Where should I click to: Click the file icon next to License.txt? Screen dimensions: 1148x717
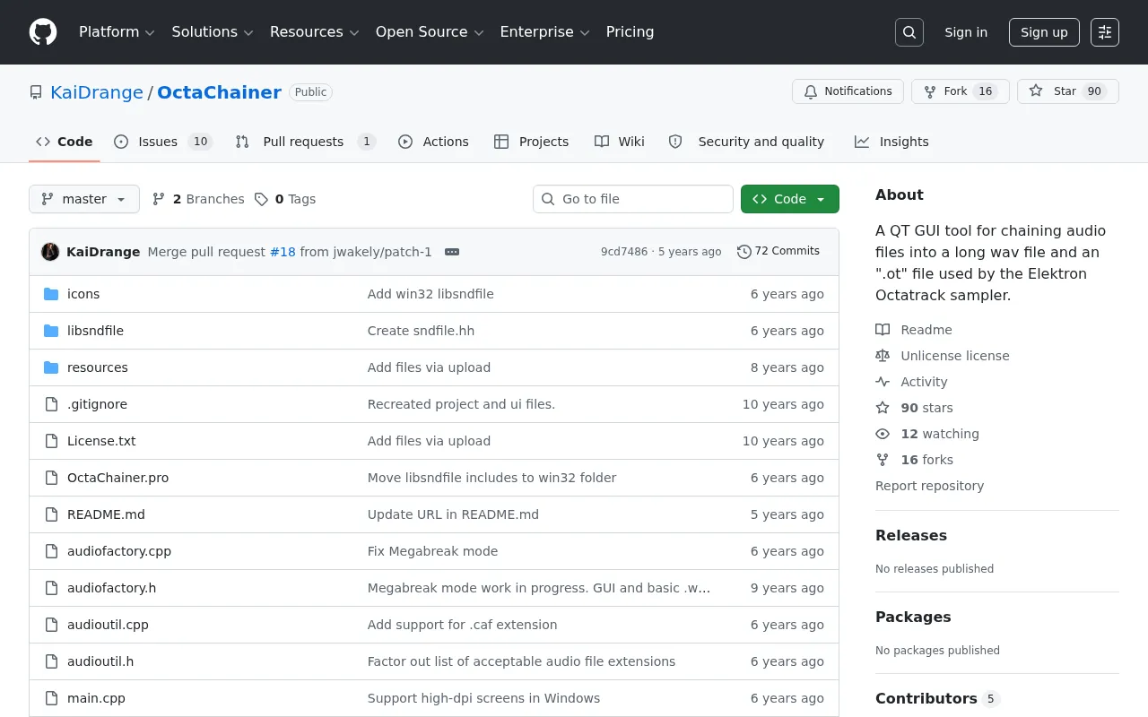[x=51, y=441]
